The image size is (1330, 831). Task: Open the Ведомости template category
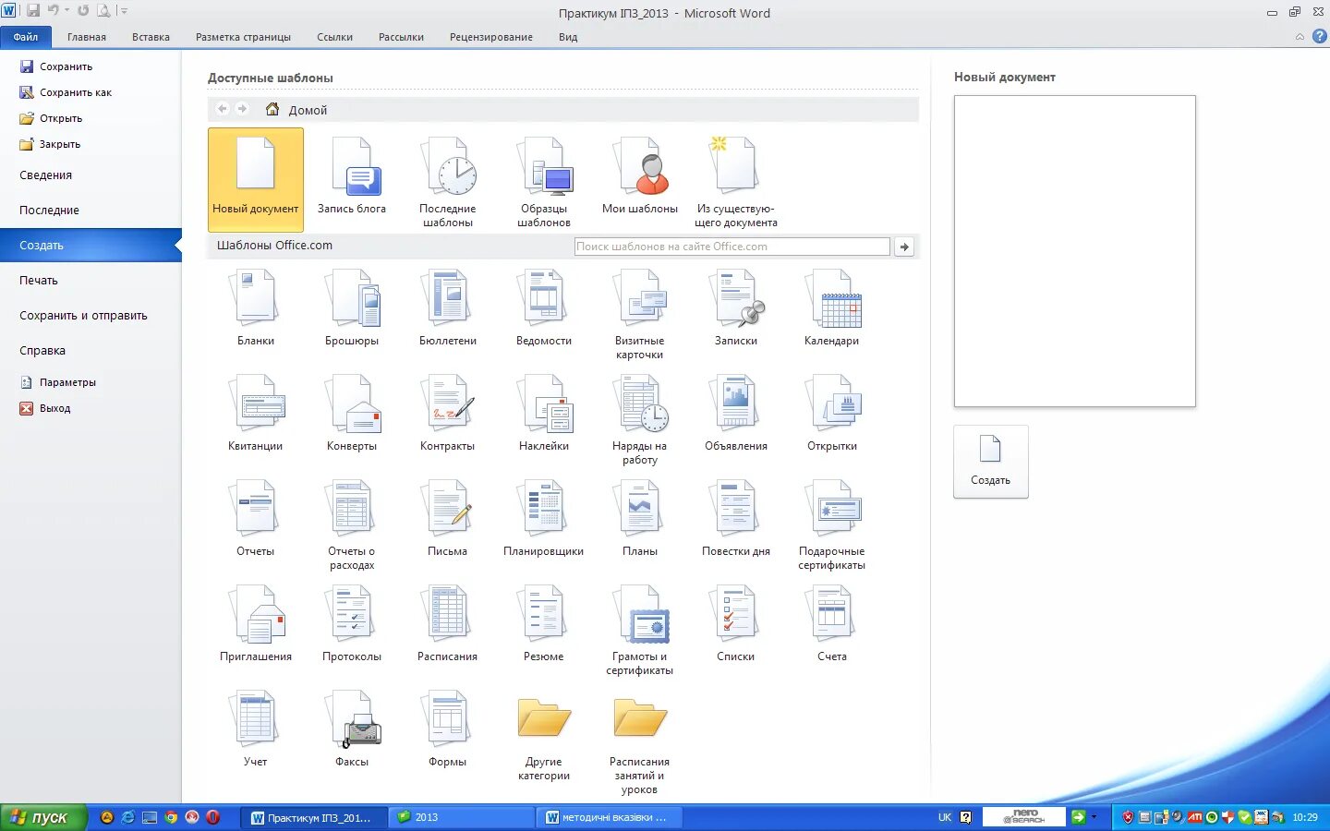544,308
